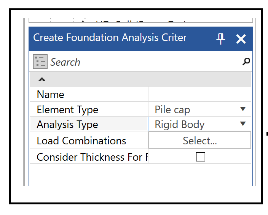268x215 pixels.
Task: Select the Name property label
Action: (x=51, y=95)
